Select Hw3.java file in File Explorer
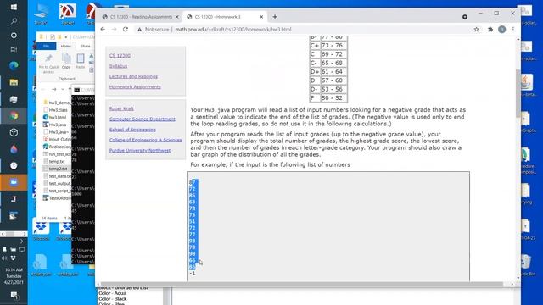This screenshot has height=305, width=543. (x=54, y=125)
